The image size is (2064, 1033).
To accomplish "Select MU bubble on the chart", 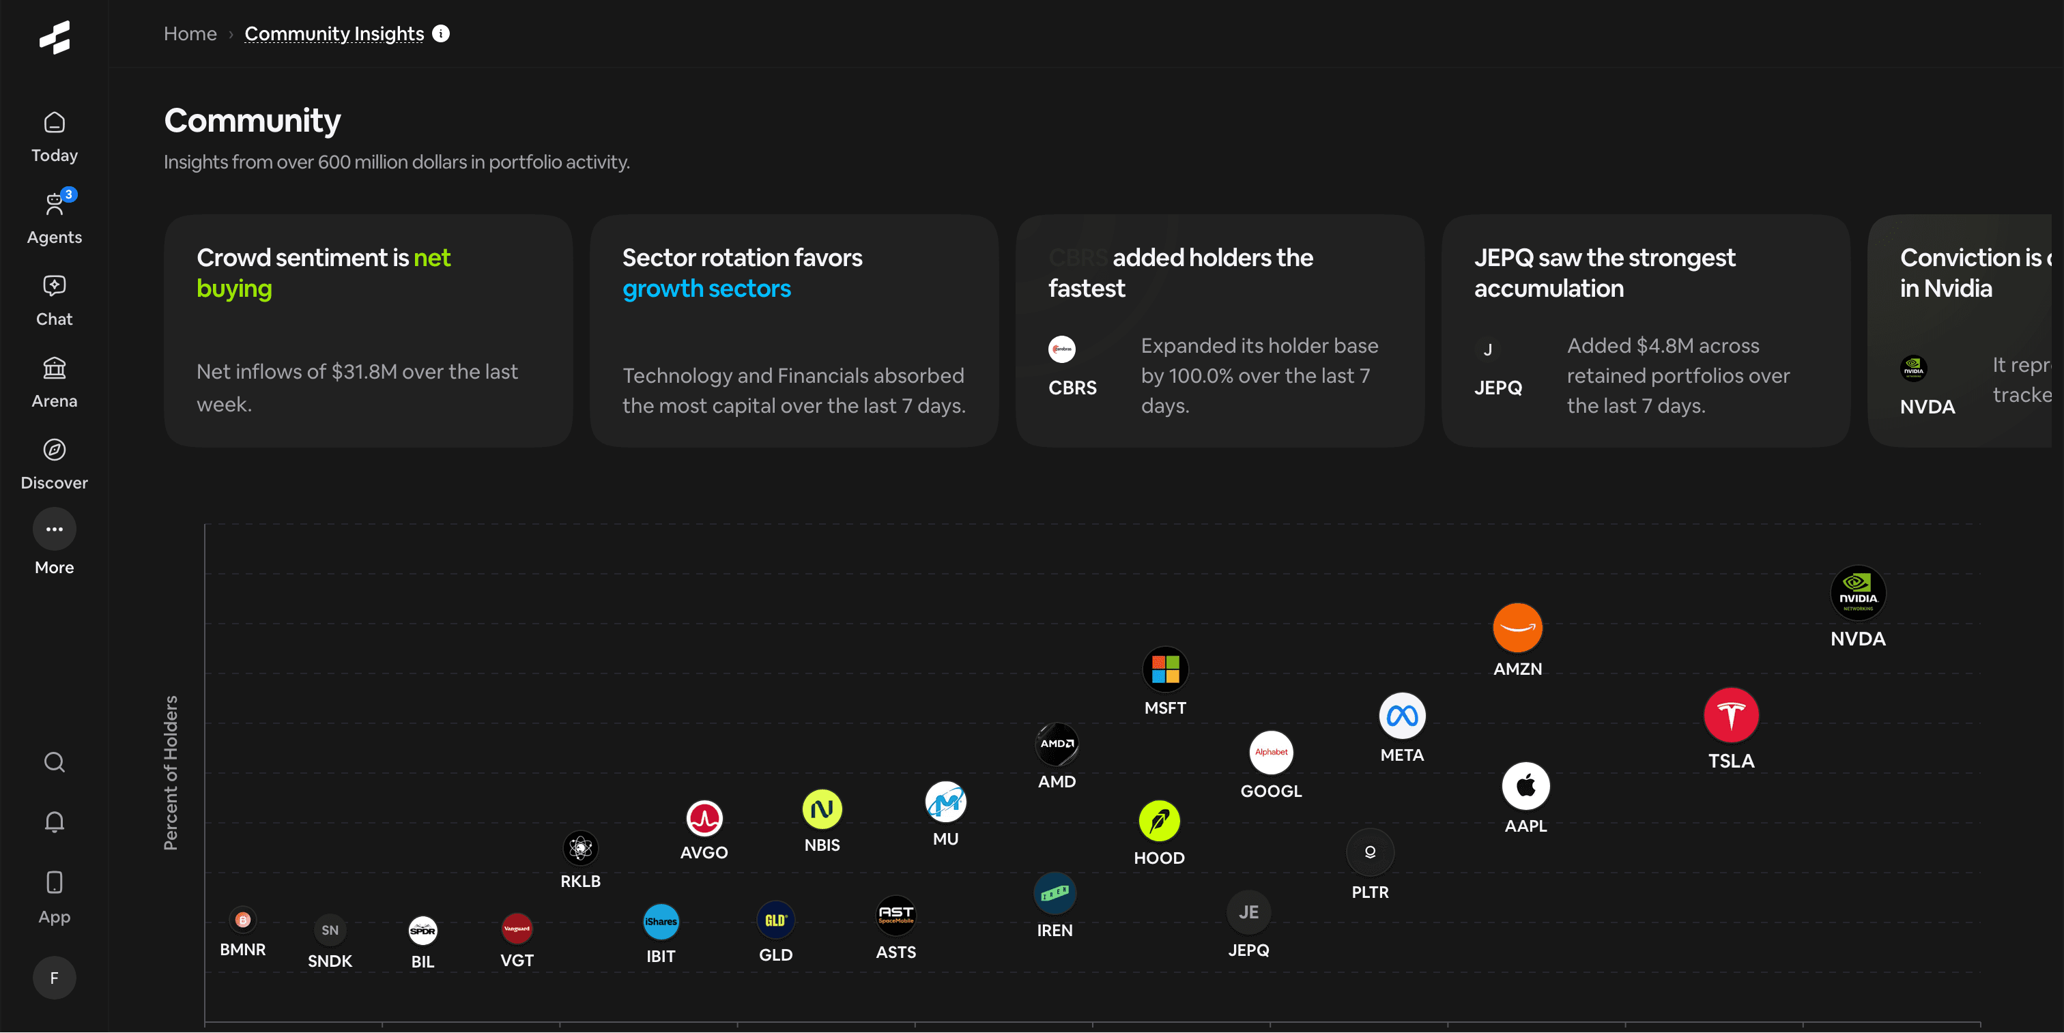I will 945,802.
